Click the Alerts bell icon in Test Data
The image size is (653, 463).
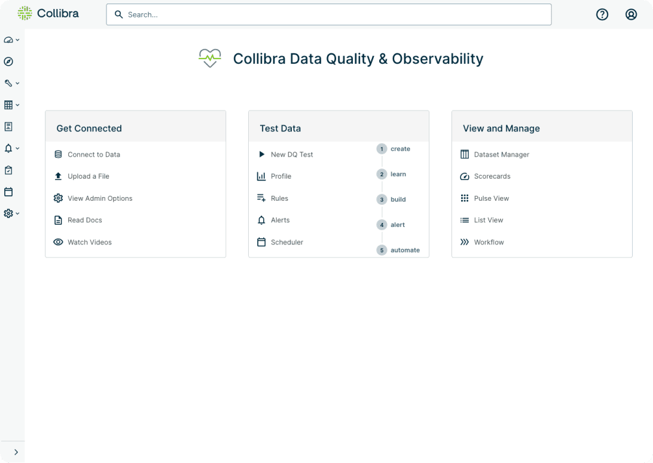(x=261, y=220)
